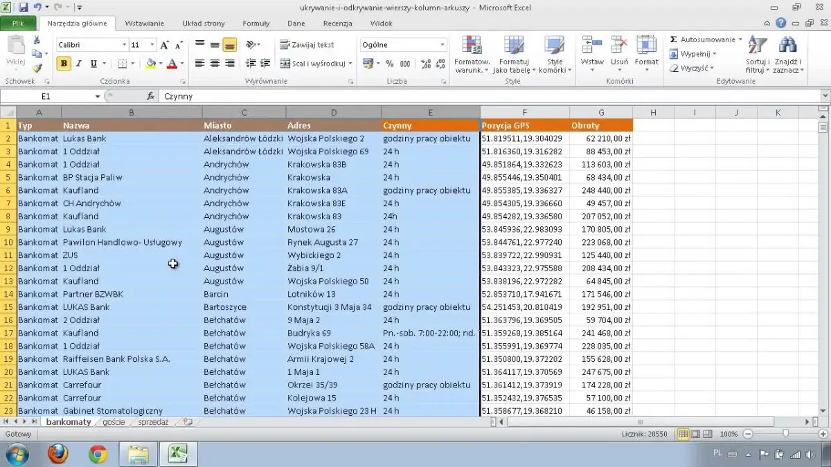The width and height of the screenshot is (831, 467).
Task: Click the Scal i wyśrodkuj button
Action: pos(312,64)
